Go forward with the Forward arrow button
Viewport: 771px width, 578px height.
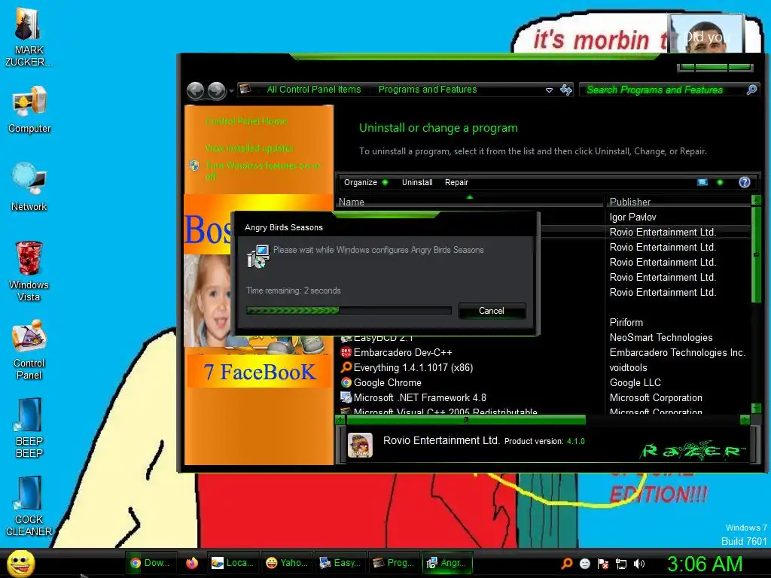216,90
